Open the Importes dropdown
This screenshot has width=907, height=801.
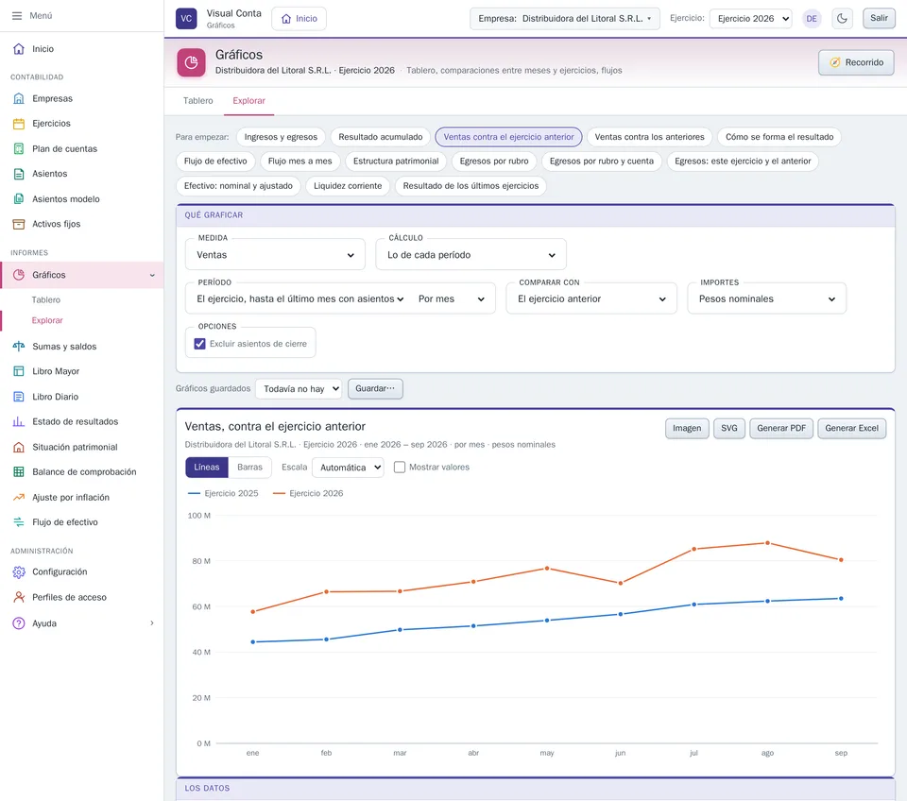pyautogui.click(x=766, y=299)
